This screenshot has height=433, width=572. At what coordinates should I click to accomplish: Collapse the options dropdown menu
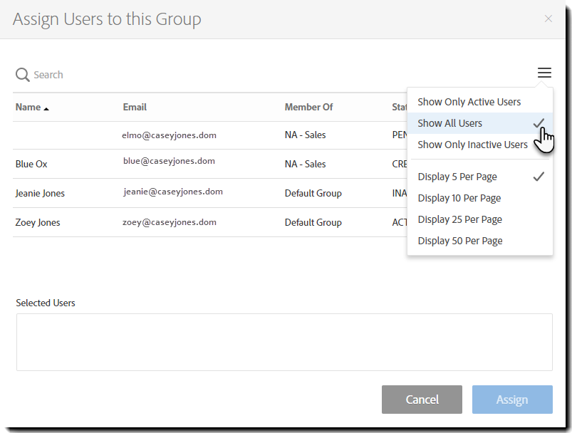(544, 73)
